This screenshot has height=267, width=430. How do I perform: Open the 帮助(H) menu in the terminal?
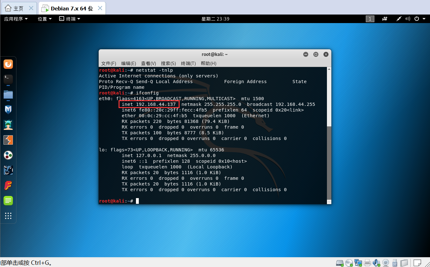tap(208, 63)
